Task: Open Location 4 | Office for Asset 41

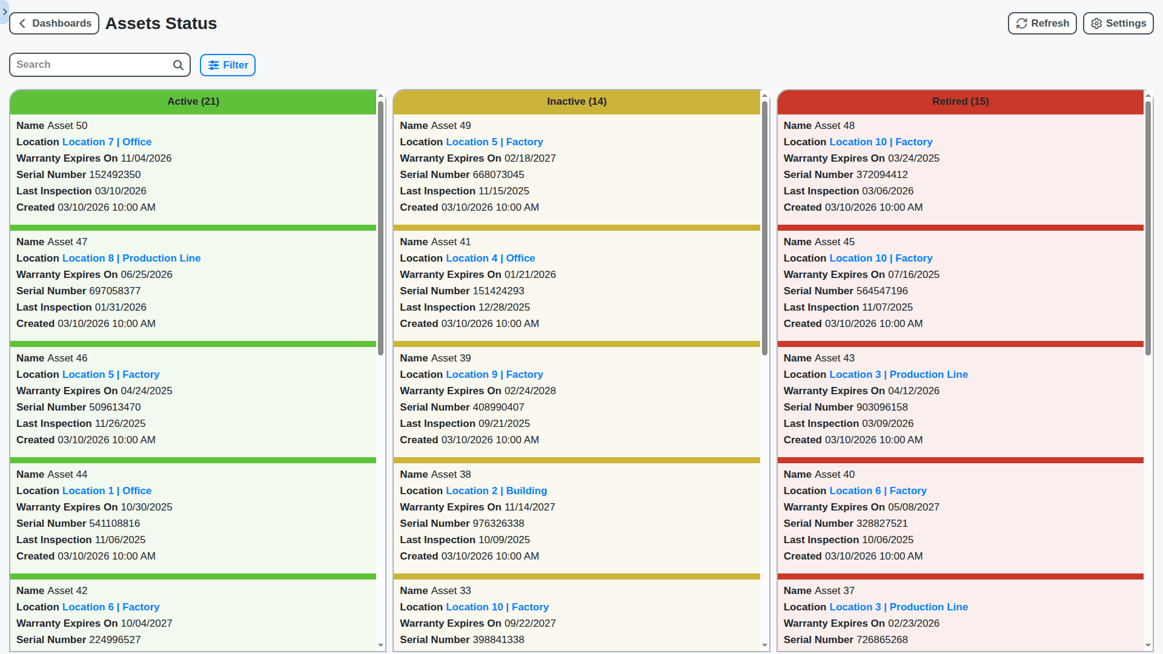Action: (x=490, y=258)
